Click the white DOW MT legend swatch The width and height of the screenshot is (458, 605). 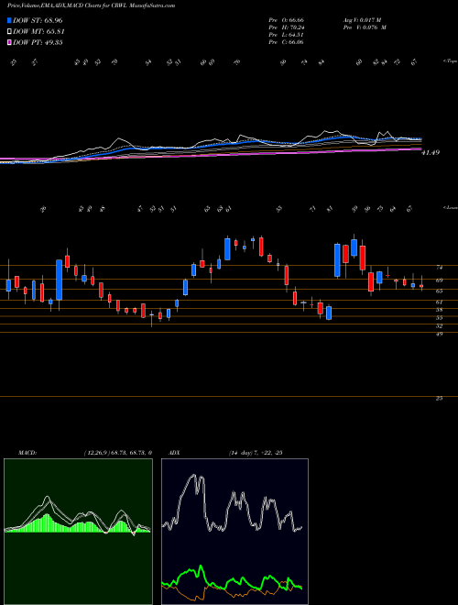[9, 32]
